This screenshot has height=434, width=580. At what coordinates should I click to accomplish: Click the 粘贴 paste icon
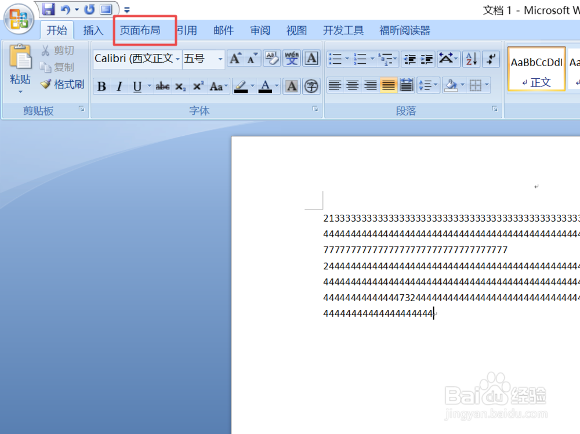tap(20, 56)
